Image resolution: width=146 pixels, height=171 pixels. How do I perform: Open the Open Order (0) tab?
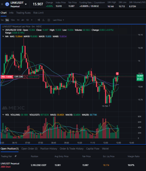(x=30, y=149)
